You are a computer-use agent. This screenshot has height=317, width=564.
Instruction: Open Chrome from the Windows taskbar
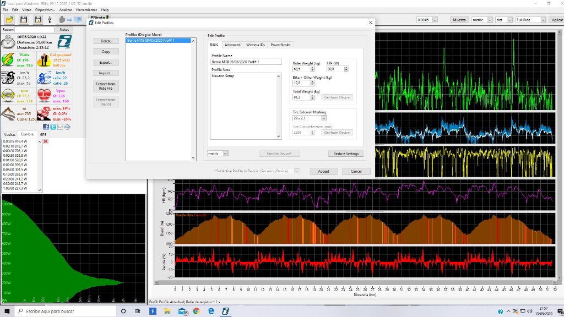pyautogui.click(x=196, y=311)
